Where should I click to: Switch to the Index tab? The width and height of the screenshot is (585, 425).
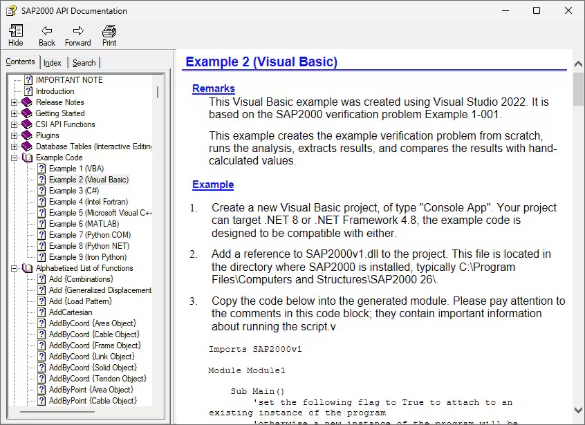coord(53,62)
